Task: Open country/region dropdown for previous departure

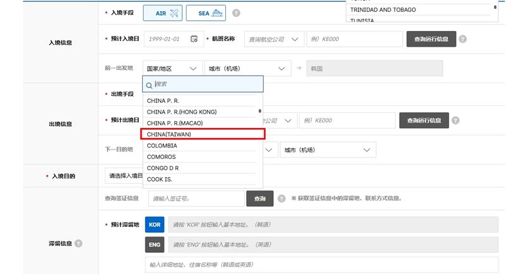Action: (172, 69)
